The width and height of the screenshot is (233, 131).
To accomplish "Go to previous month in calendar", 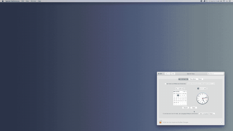I will click(183, 92).
